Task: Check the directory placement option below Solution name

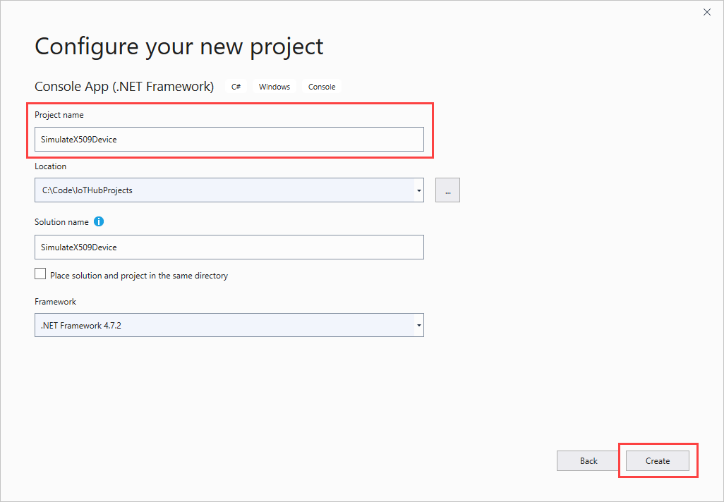Action: [40, 274]
